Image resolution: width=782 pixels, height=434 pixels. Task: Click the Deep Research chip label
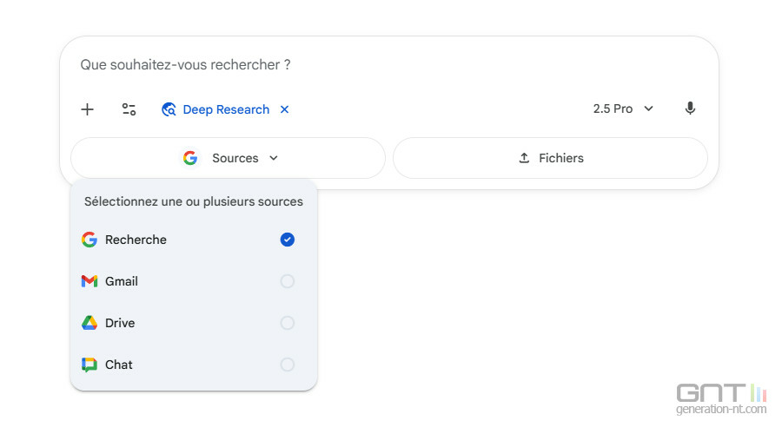226,109
